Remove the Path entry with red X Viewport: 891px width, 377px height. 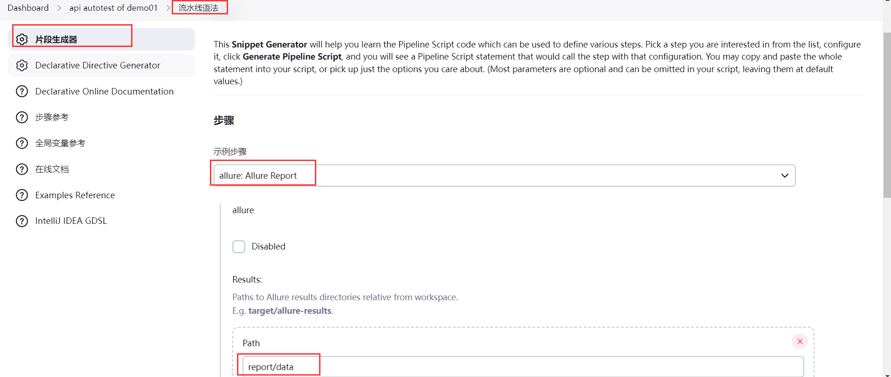(x=800, y=341)
